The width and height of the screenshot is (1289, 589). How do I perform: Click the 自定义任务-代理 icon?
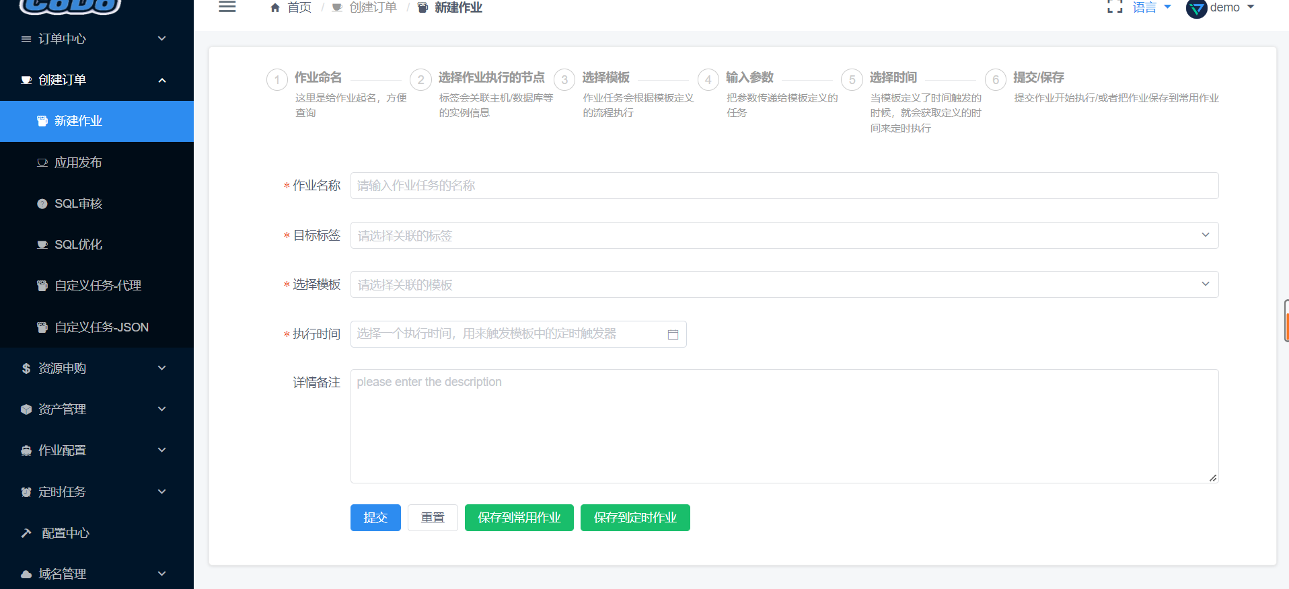42,286
